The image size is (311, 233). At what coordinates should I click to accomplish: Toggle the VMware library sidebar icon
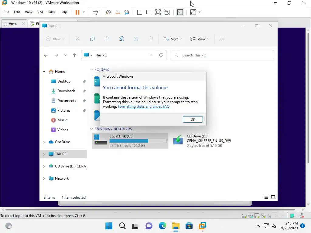click(140, 12)
